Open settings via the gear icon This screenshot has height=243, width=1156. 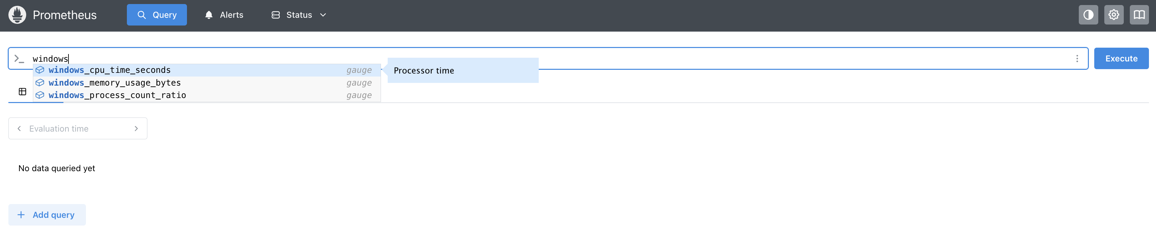[x=1114, y=15]
